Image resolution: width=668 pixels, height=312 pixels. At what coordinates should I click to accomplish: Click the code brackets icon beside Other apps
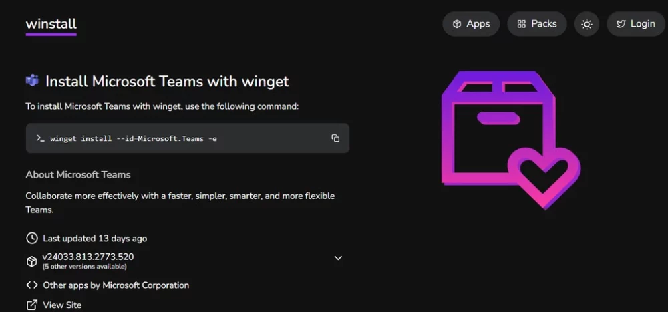click(32, 285)
